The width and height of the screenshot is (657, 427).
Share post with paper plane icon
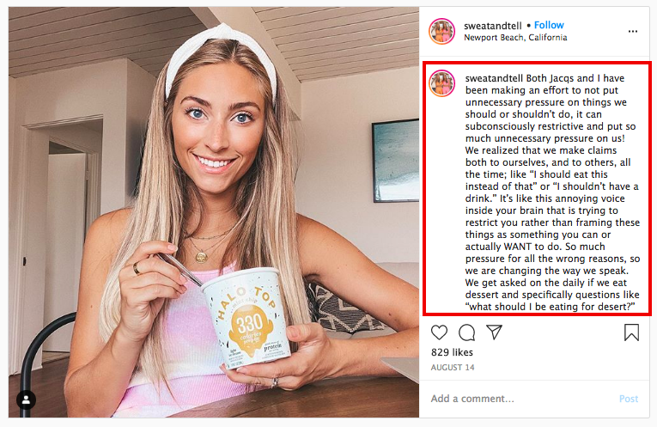click(495, 332)
